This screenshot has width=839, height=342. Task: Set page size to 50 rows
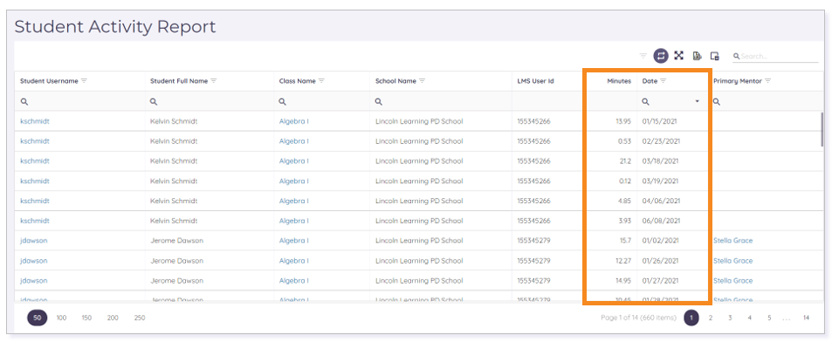(x=38, y=318)
